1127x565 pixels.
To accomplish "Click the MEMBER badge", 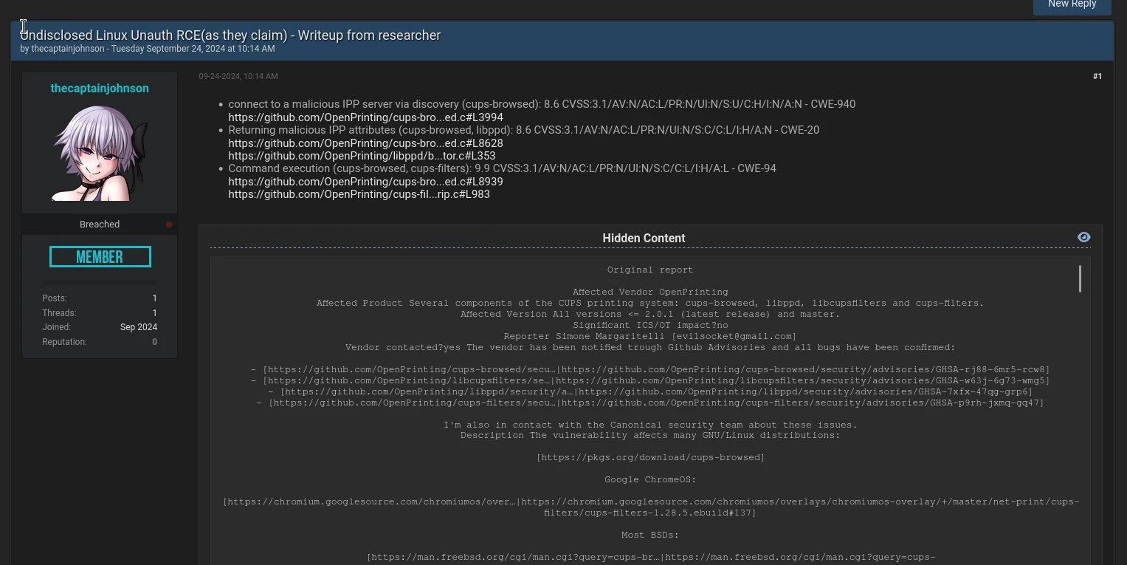I will 100,256.
